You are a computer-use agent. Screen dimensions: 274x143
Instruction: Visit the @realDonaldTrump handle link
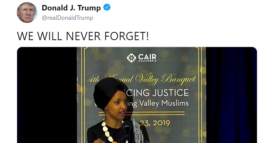pos(67,18)
